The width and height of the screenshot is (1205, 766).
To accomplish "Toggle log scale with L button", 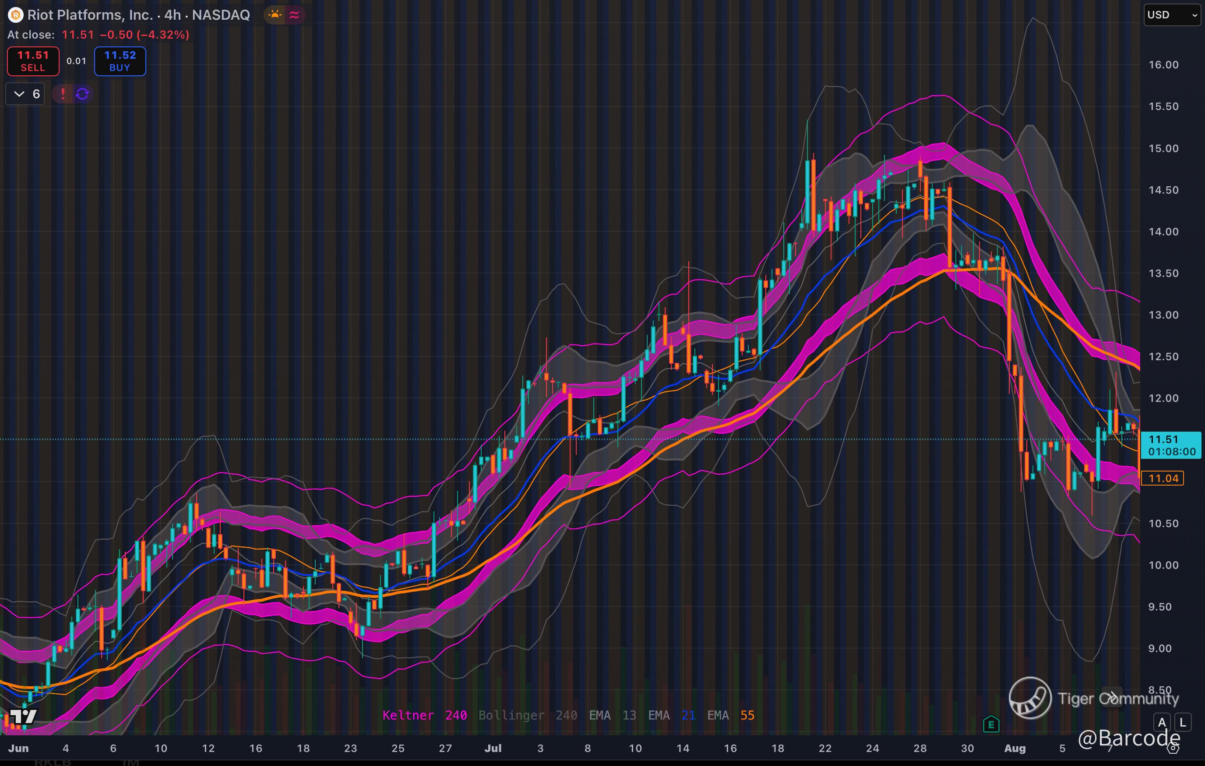I will tap(1183, 723).
